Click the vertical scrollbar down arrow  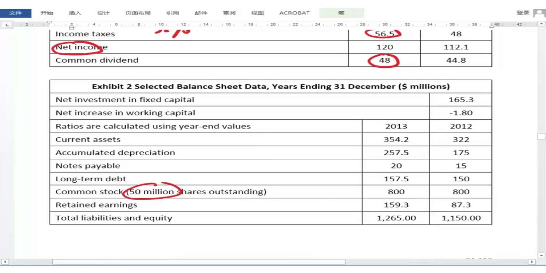(x=542, y=256)
